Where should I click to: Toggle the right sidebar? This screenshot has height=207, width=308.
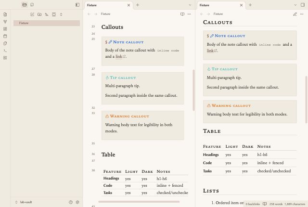(x=303, y=5)
